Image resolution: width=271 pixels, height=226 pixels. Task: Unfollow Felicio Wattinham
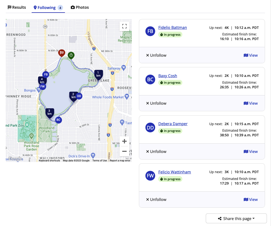point(156,200)
